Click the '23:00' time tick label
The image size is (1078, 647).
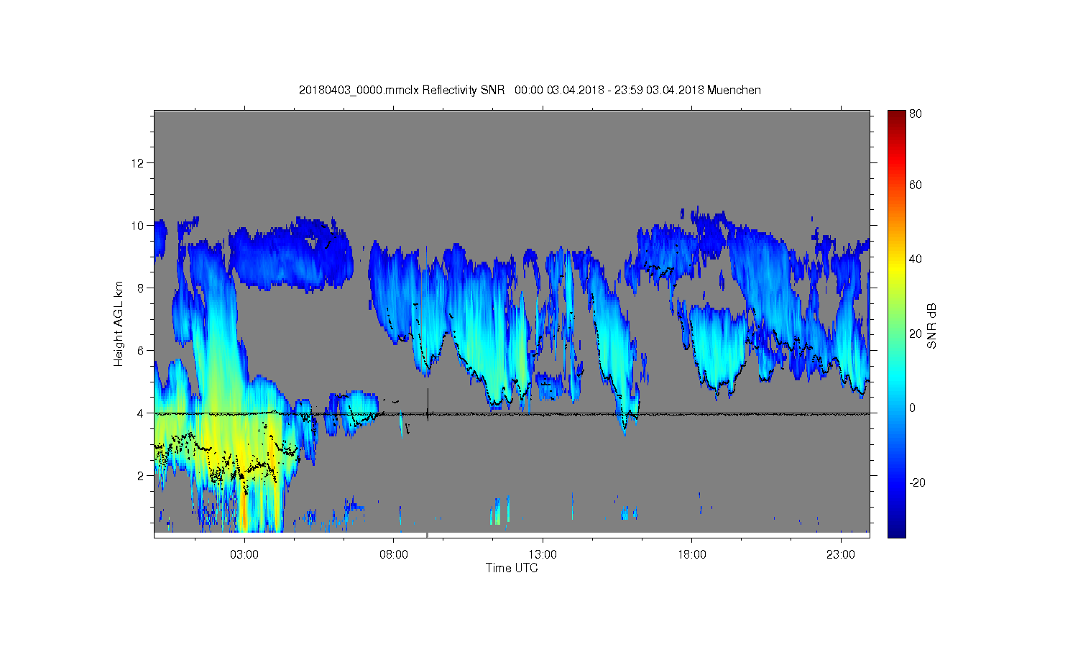coord(841,555)
